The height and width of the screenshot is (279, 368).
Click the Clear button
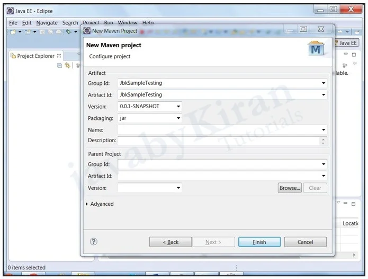pos(315,188)
